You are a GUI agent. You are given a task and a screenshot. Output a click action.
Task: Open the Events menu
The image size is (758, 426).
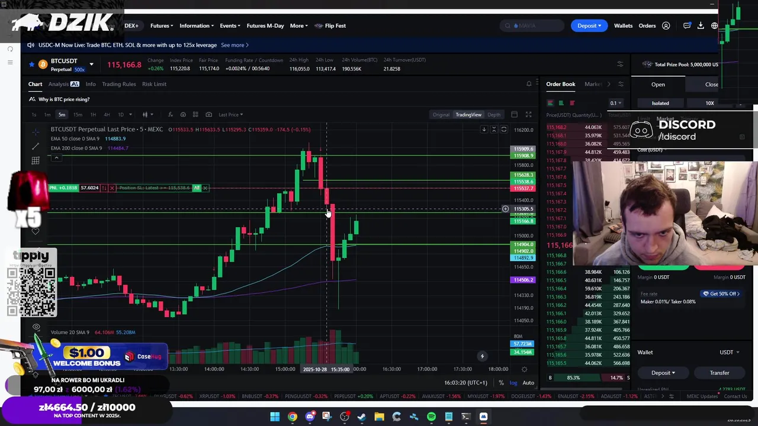230,25
